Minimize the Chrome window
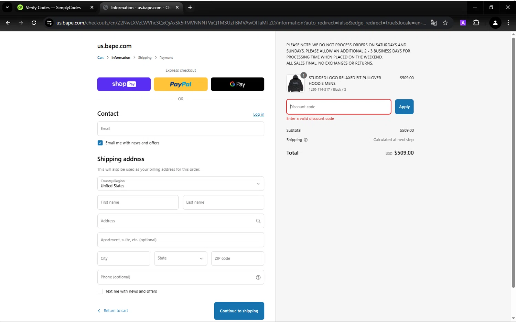 475,7
